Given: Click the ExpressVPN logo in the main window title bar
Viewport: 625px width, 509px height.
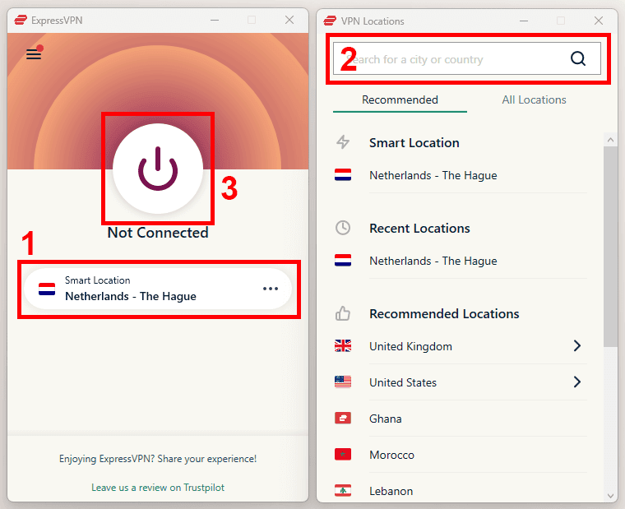Looking at the screenshot, I should (x=21, y=20).
